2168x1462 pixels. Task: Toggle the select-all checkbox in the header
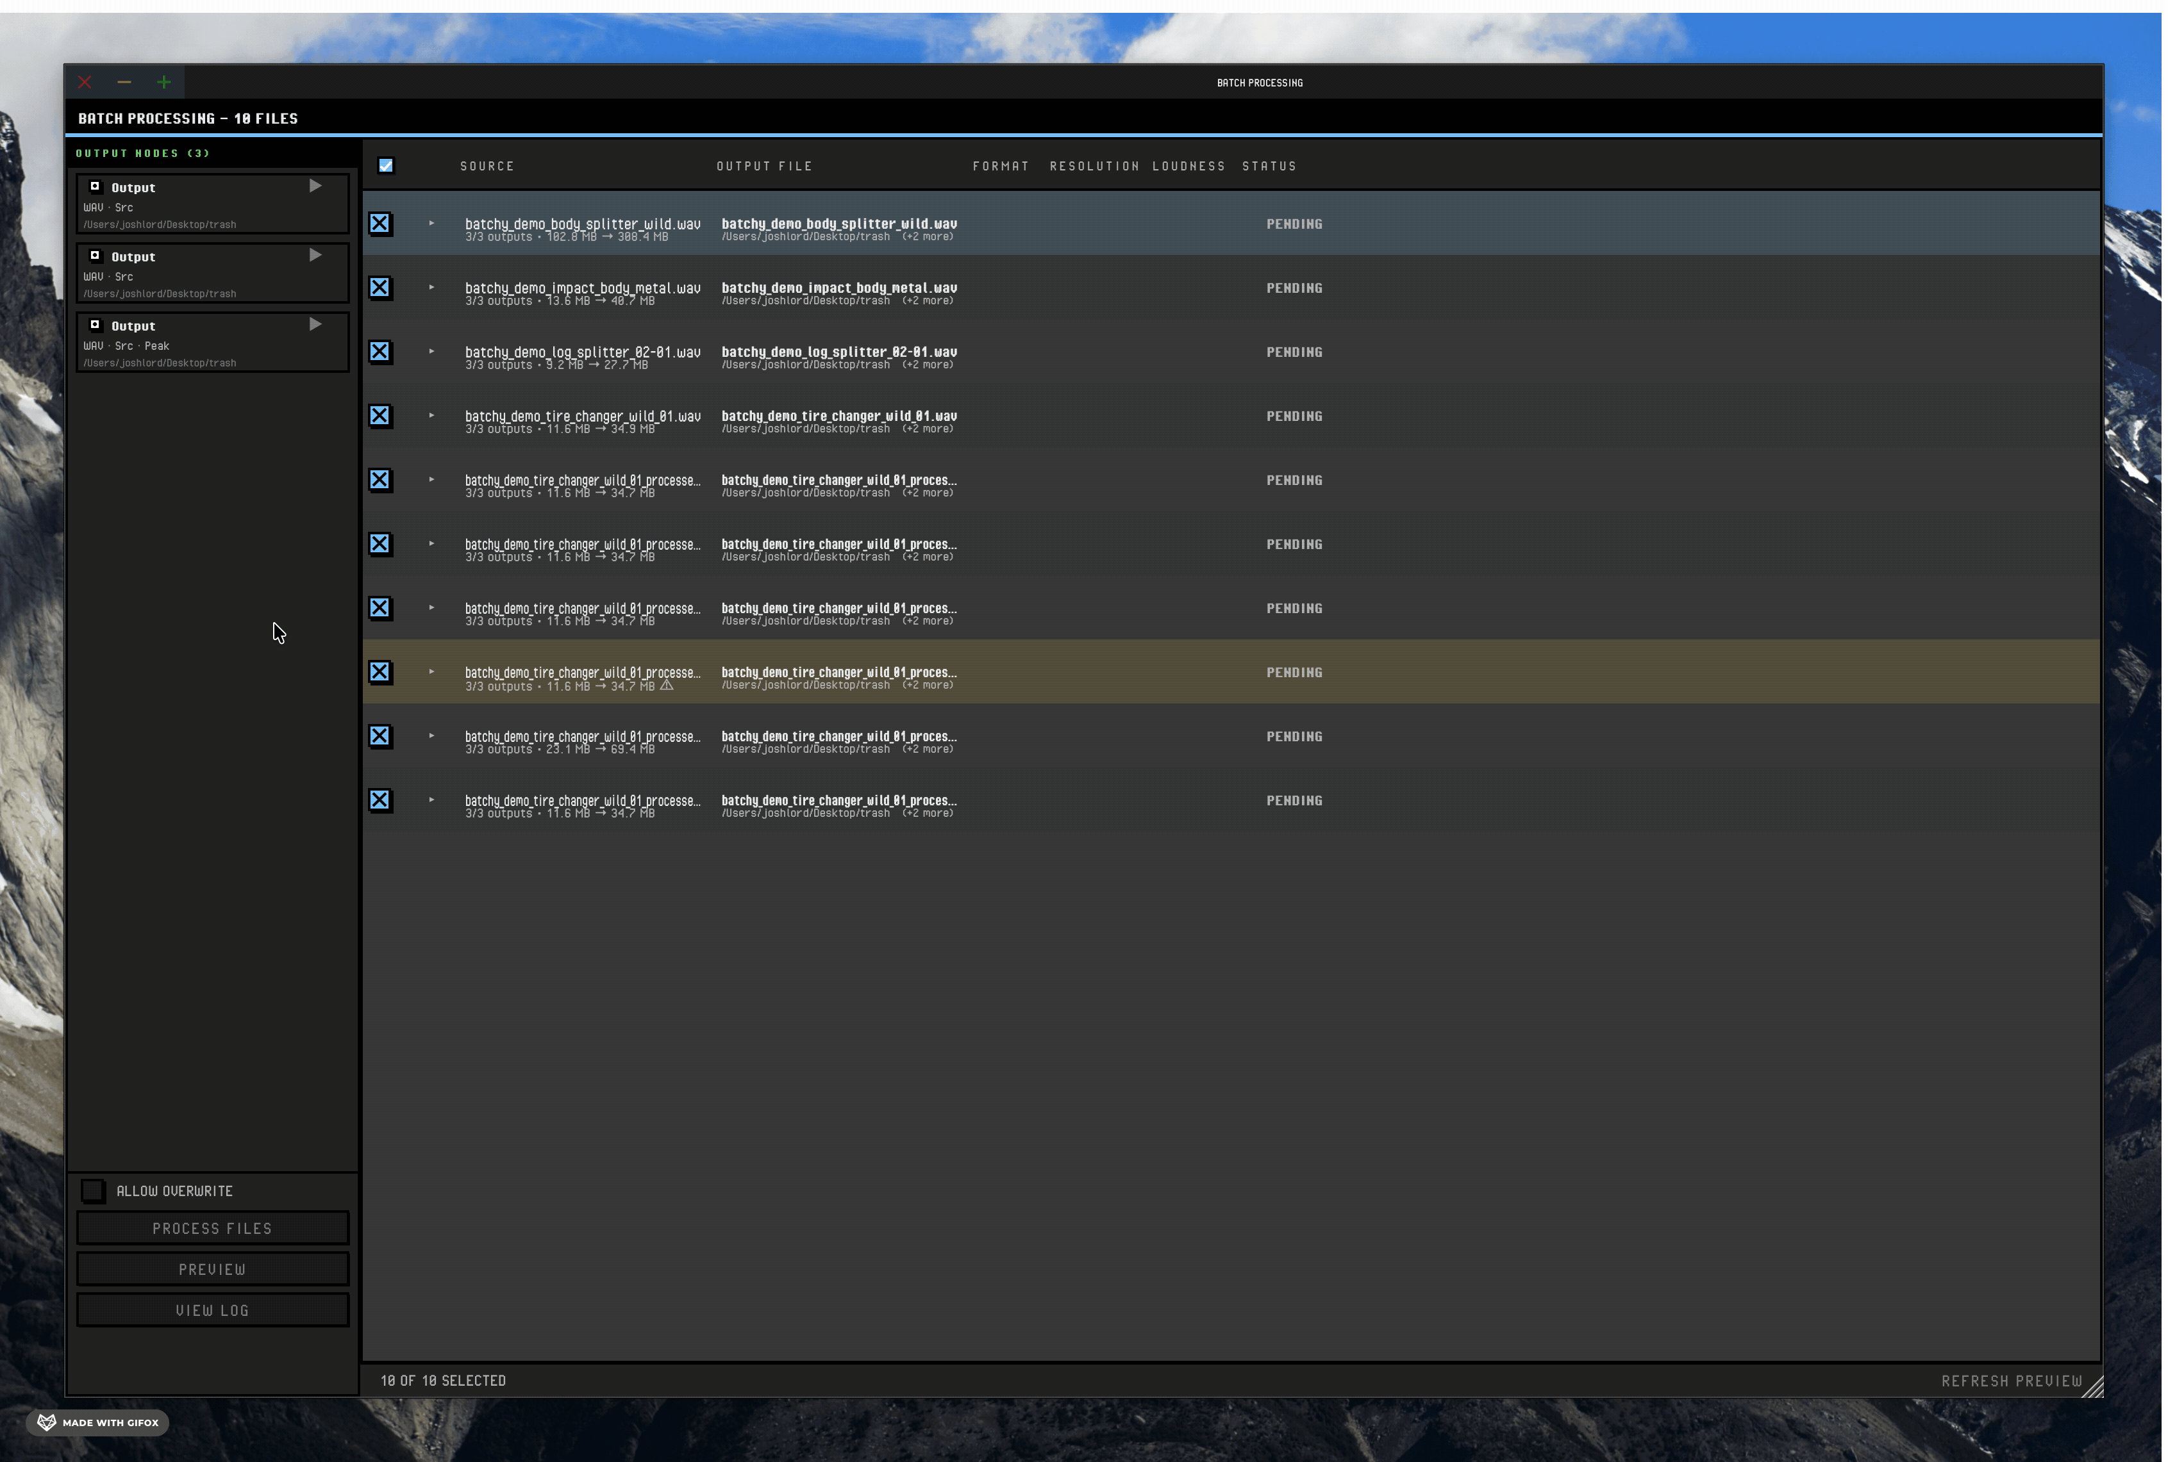(x=385, y=165)
